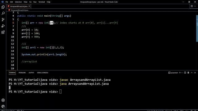Click arr1 declaration on line 13
The image size is (198, 111).
tap(43, 47)
